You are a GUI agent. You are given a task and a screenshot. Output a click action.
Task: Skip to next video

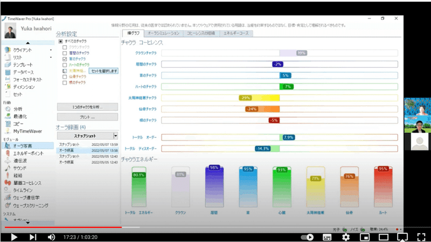[33, 237]
